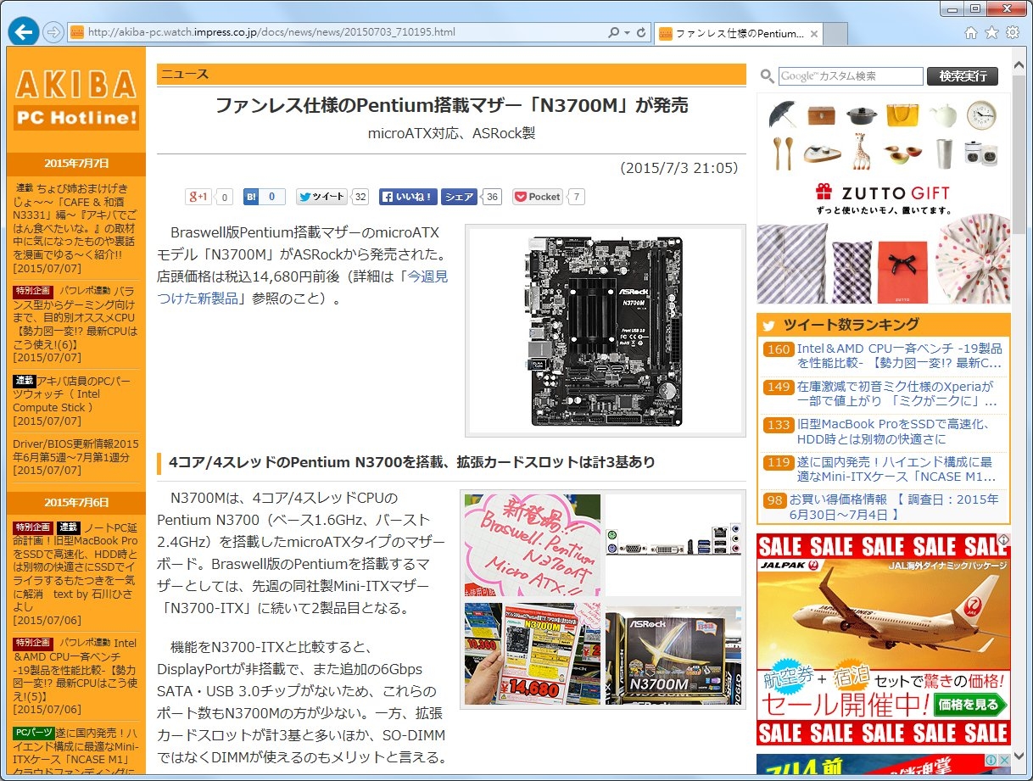Click the address bar URL field
The width and height of the screenshot is (1033, 781).
339,32
